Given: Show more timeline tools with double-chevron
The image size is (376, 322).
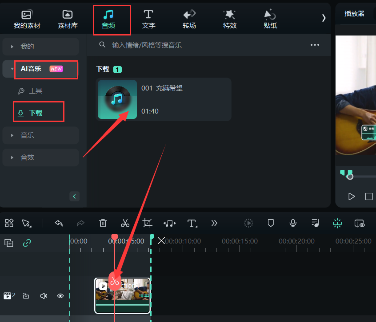Looking at the screenshot, I should pos(214,223).
